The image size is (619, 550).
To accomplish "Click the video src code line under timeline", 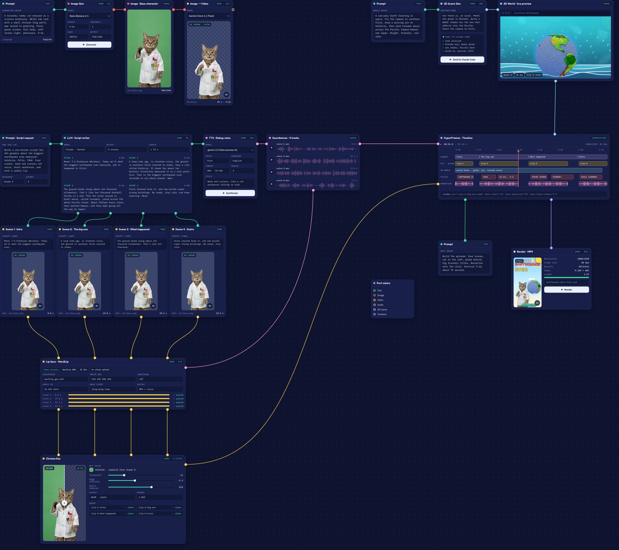I will [x=524, y=194].
